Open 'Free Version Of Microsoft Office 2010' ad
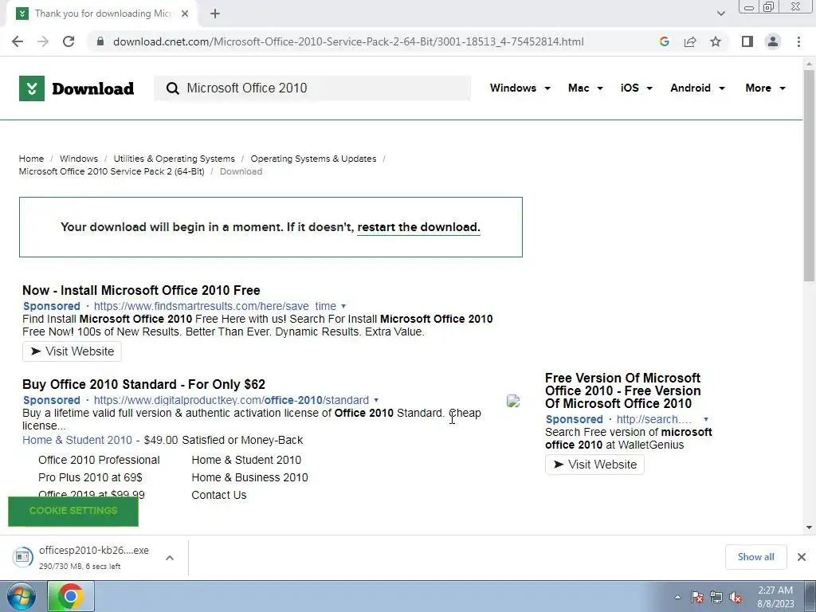816x612 pixels. click(623, 390)
